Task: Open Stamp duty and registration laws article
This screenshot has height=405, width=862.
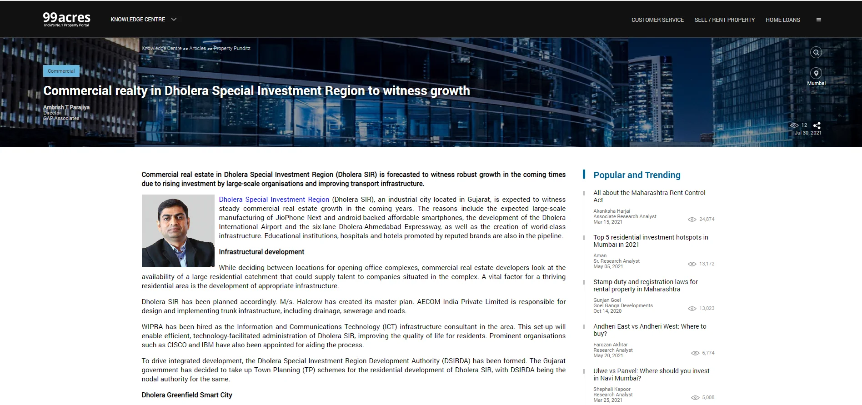Action: coord(645,285)
